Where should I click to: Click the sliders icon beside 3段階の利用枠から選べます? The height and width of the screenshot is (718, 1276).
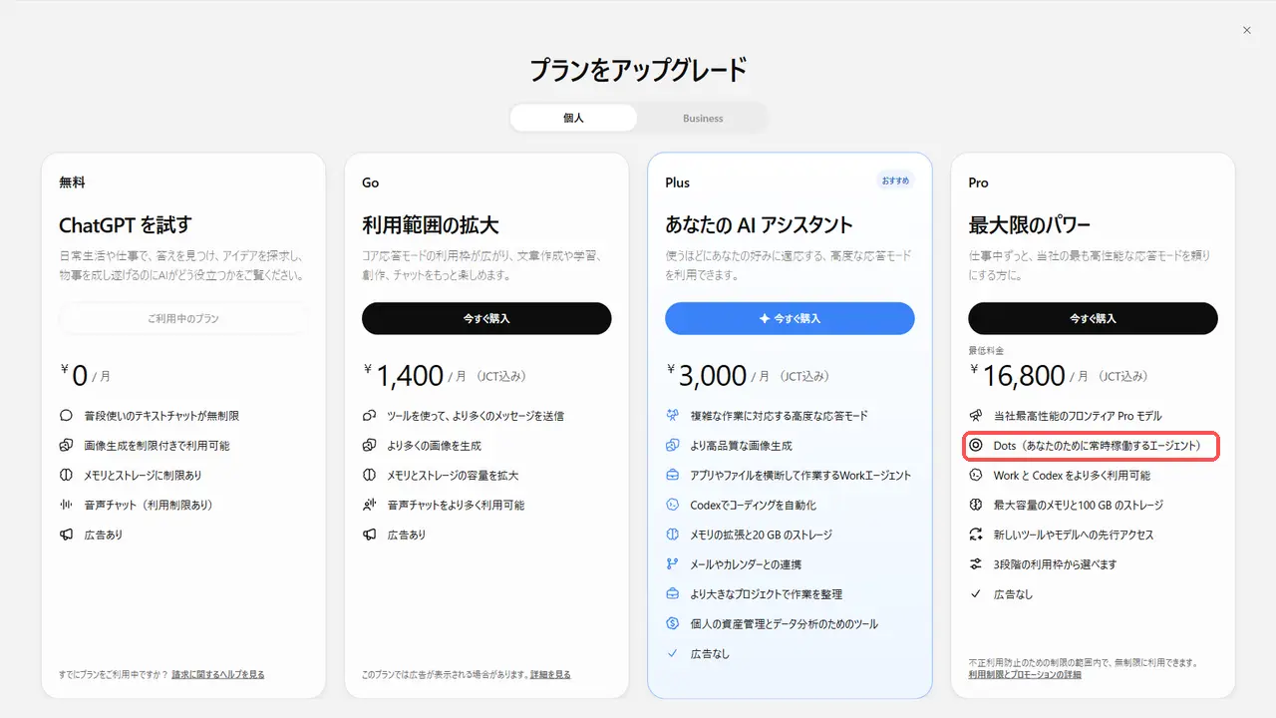click(x=976, y=564)
